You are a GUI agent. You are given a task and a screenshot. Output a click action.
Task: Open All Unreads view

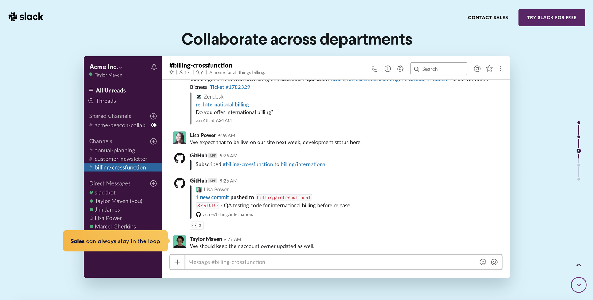coord(107,91)
